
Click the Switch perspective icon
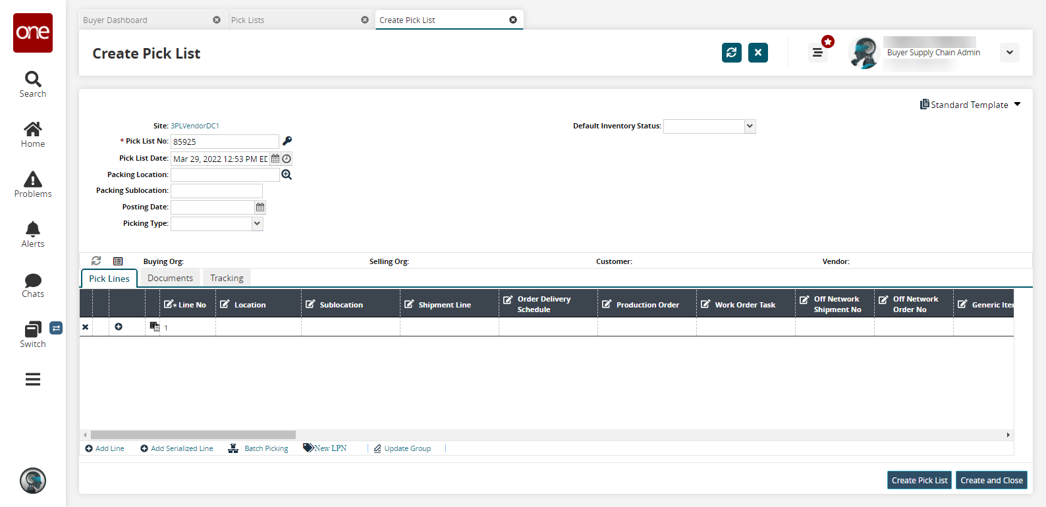coord(33,334)
